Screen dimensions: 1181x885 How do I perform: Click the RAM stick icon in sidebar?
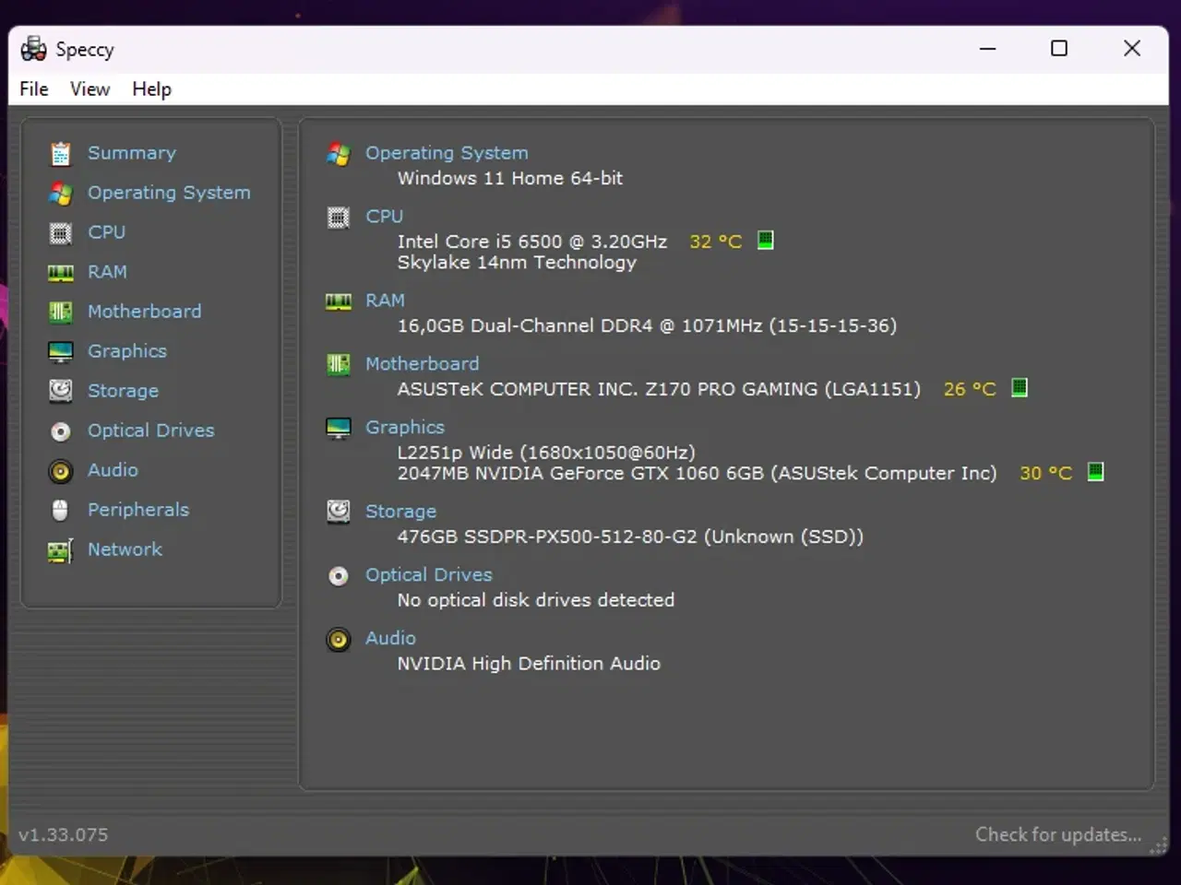pyautogui.click(x=61, y=272)
